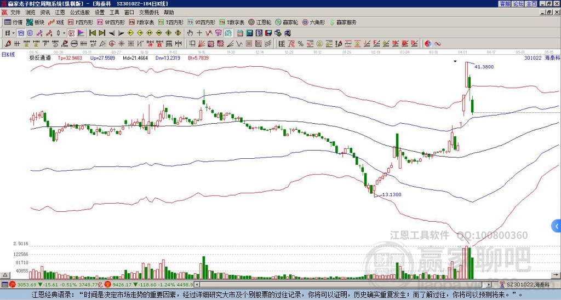Click the red floppy save icon
The height and width of the screenshot is (300, 561).
click(268, 33)
